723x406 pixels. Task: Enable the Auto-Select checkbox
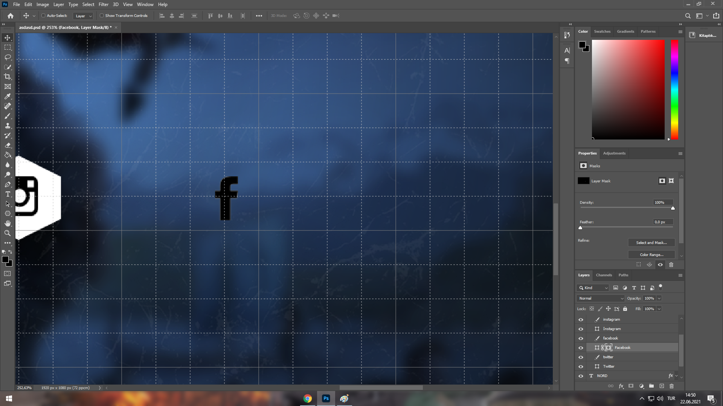pos(43,16)
